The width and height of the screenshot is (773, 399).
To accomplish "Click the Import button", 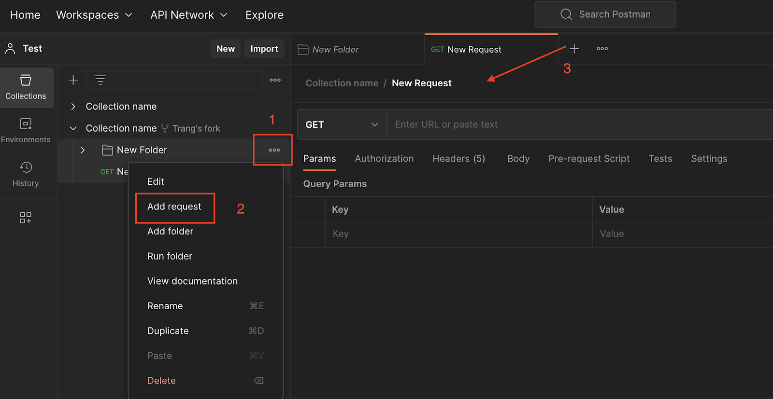I will click(x=264, y=49).
